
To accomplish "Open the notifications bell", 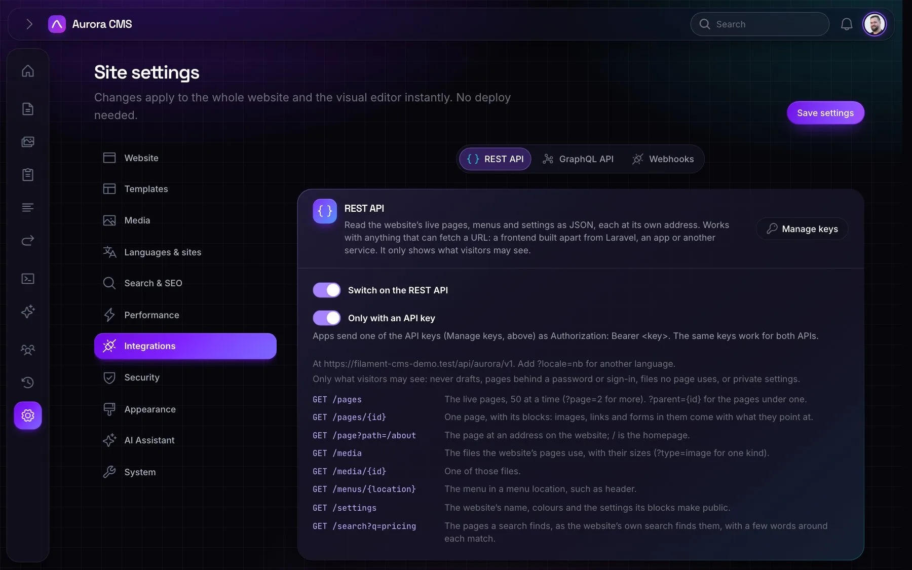I will 847,24.
